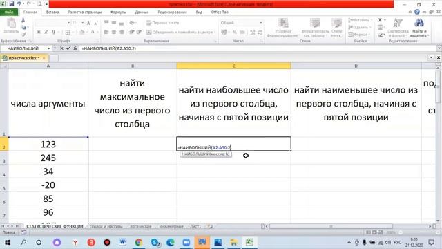The image size is (442, 249).
Task: Click the Undo arrow icon
Action: point(19,4)
